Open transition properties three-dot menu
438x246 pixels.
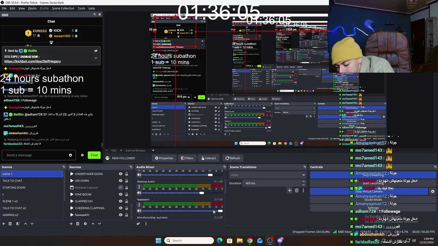tap(303, 190)
